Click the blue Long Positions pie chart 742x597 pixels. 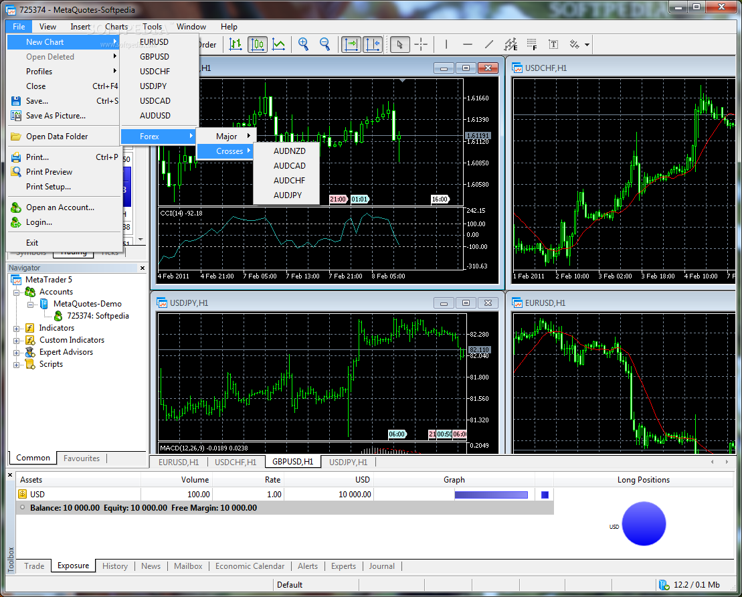(644, 523)
